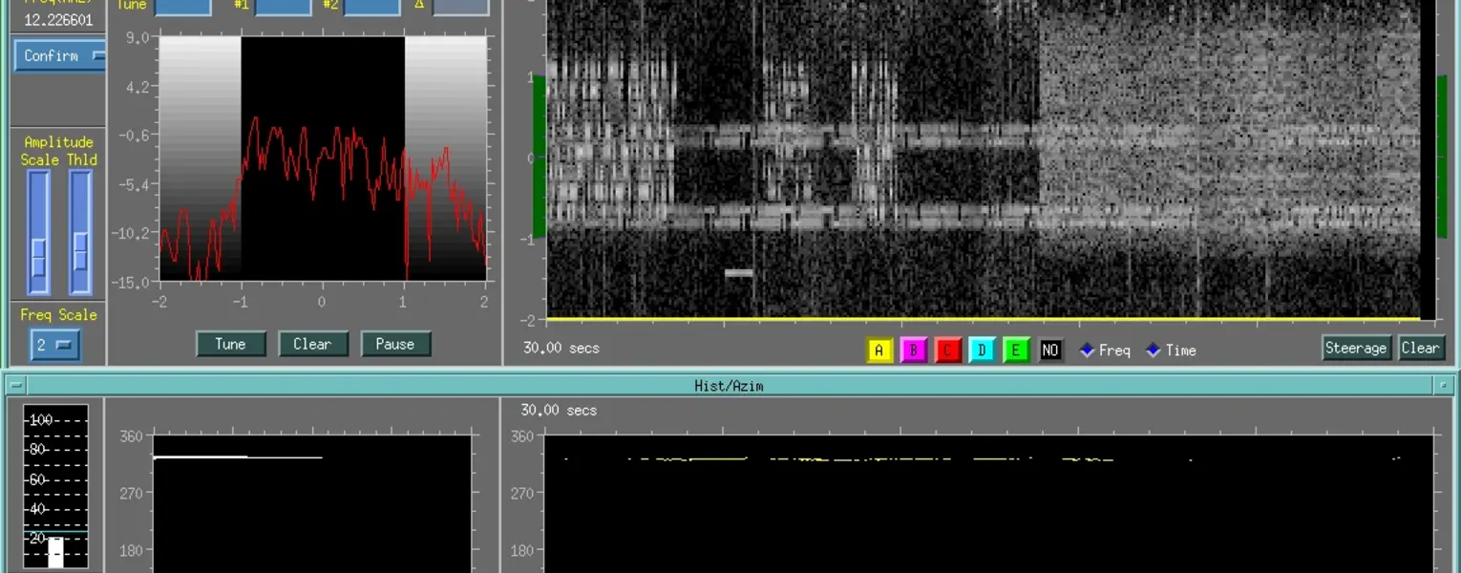Expand the Freq Scale dropdown
Image resolution: width=1461 pixels, height=573 pixels.
tap(55, 345)
